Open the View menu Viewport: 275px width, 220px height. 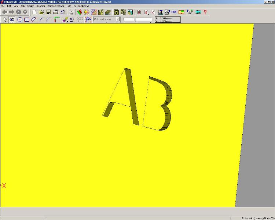[x=16, y=6]
